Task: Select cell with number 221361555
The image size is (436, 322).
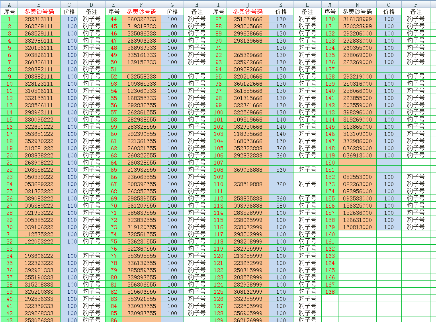Action: pos(141,141)
